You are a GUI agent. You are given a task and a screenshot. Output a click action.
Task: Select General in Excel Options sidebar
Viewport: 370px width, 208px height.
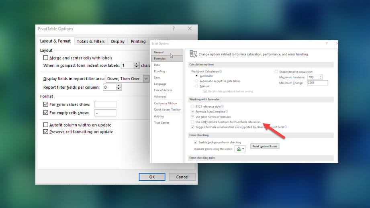(x=167, y=52)
